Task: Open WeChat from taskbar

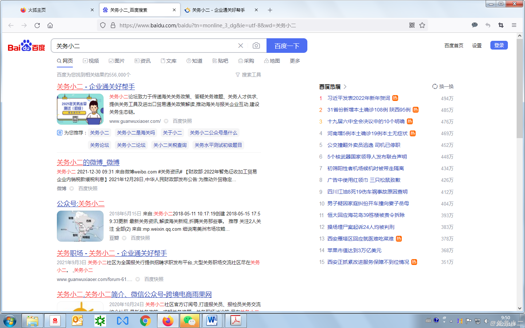Action: 190,321
